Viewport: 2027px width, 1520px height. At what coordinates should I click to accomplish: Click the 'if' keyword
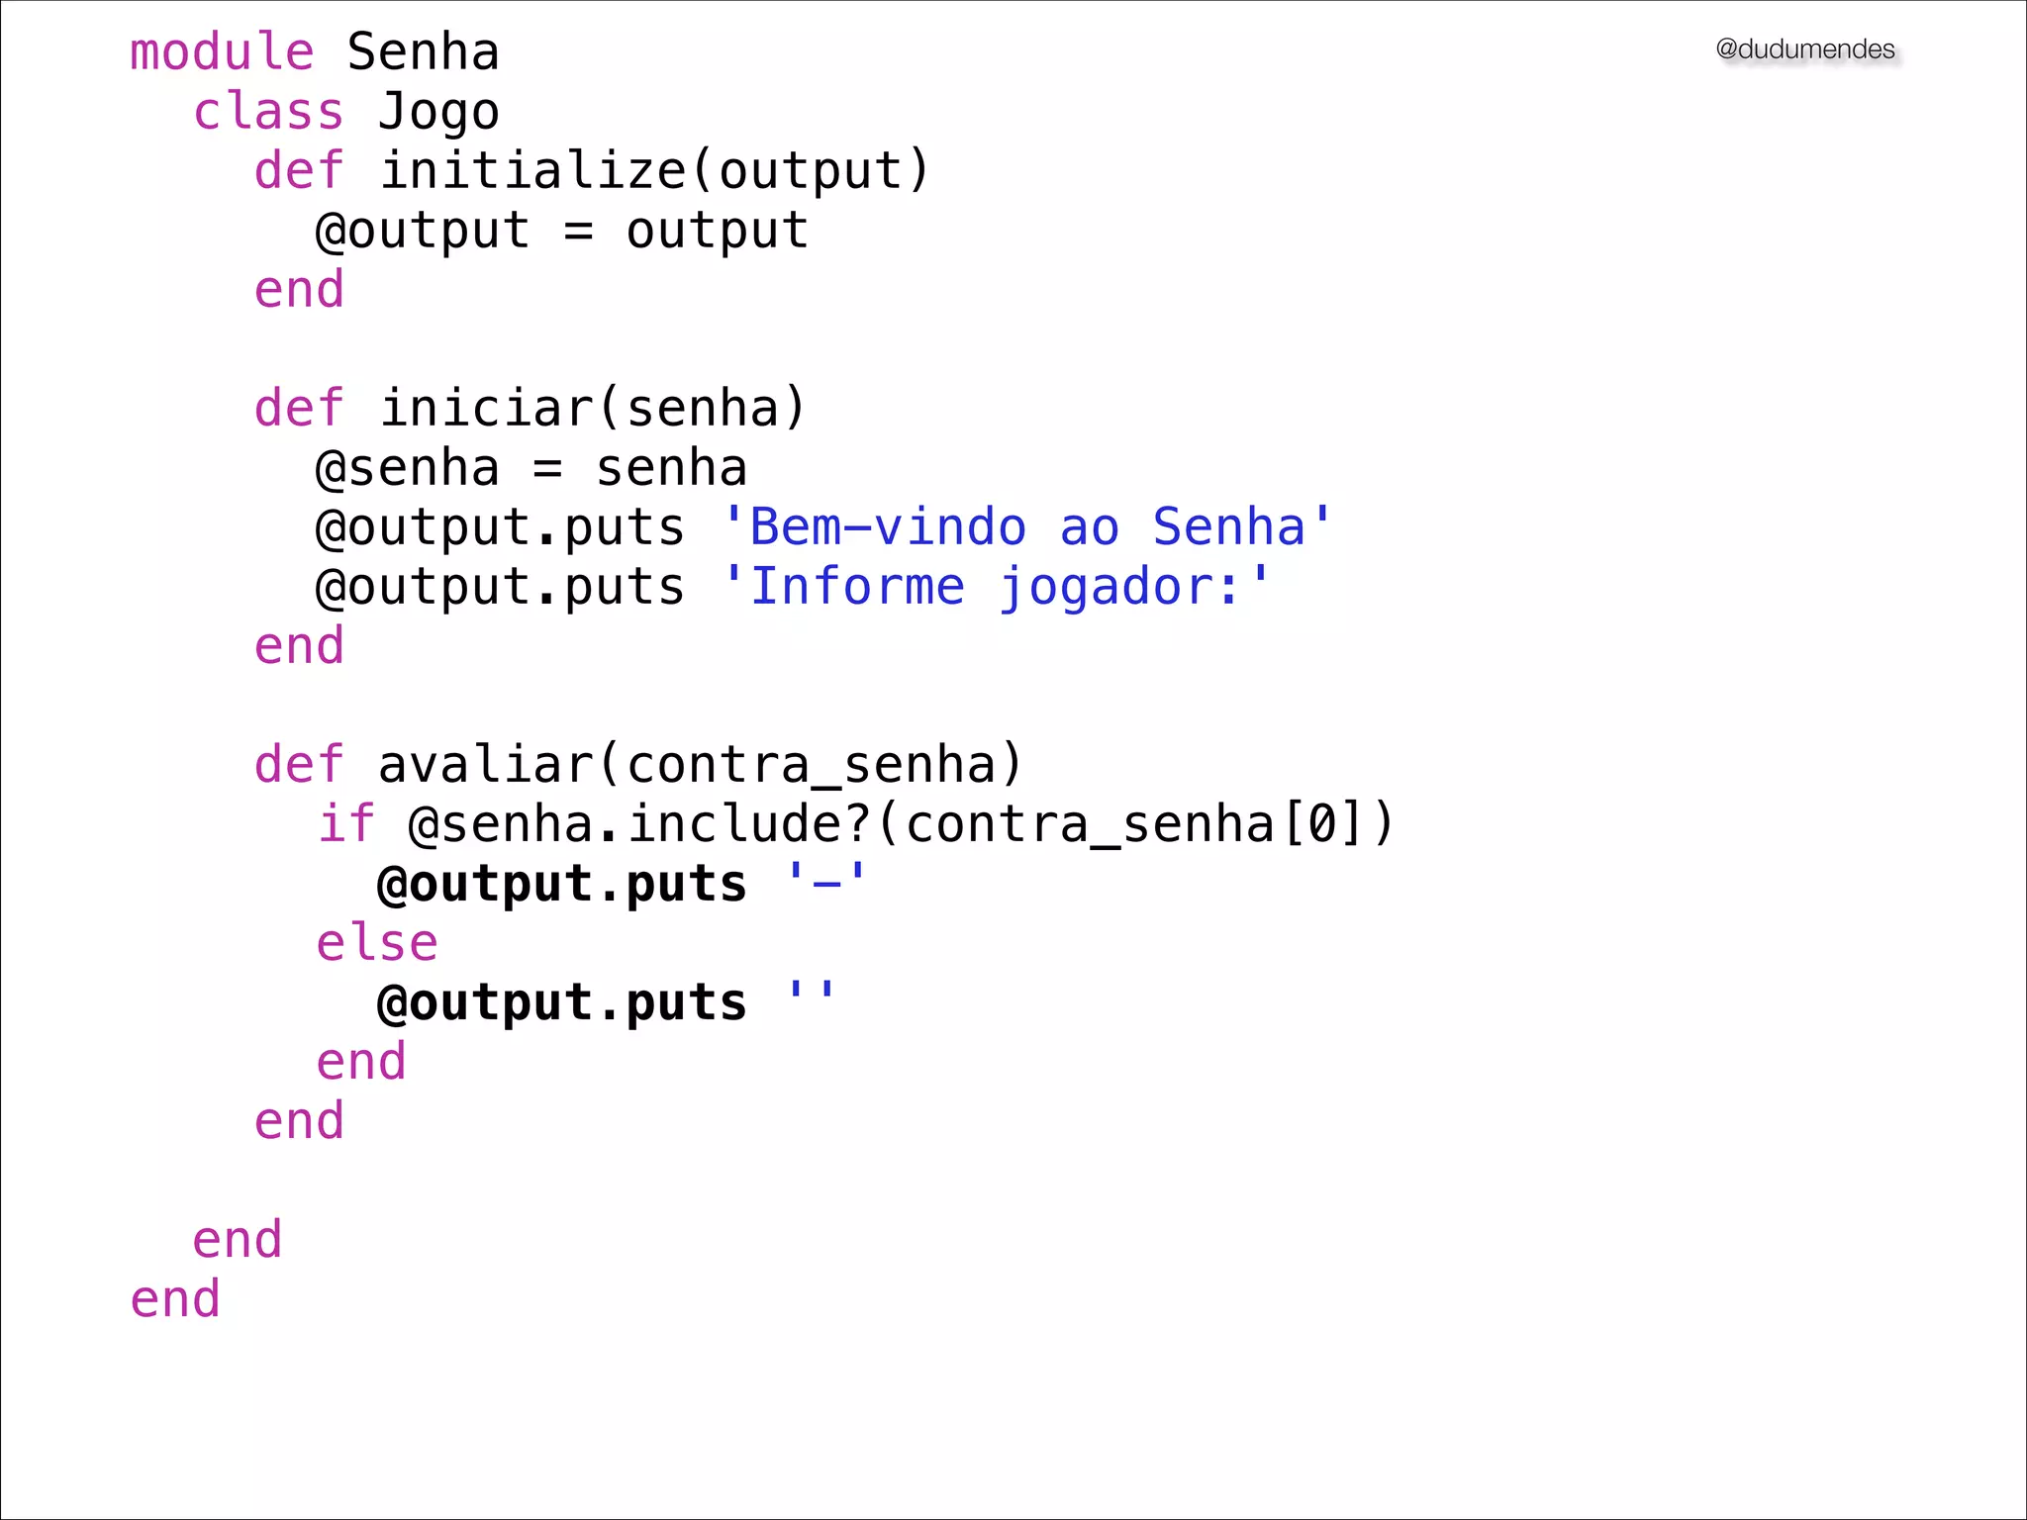[x=345, y=824]
